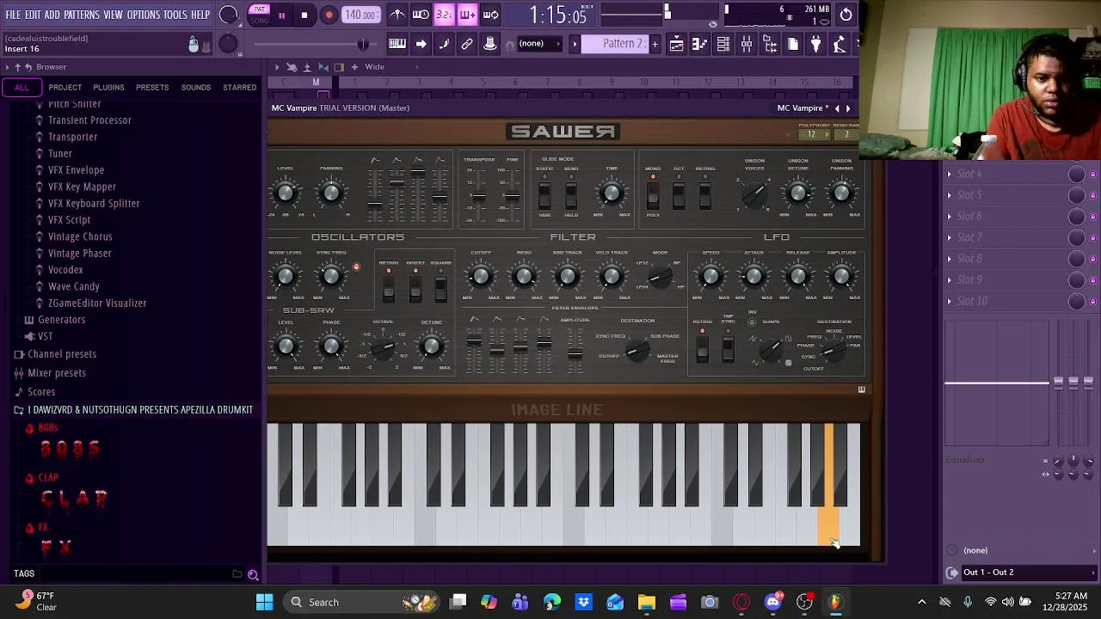Click the folder icon beside TAGS
The height and width of the screenshot is (619, 1101).
237,574
